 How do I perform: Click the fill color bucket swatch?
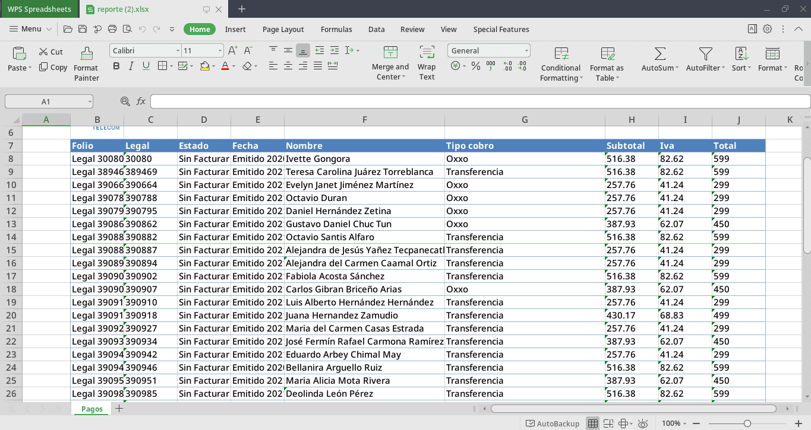click(x=204, y=66)
